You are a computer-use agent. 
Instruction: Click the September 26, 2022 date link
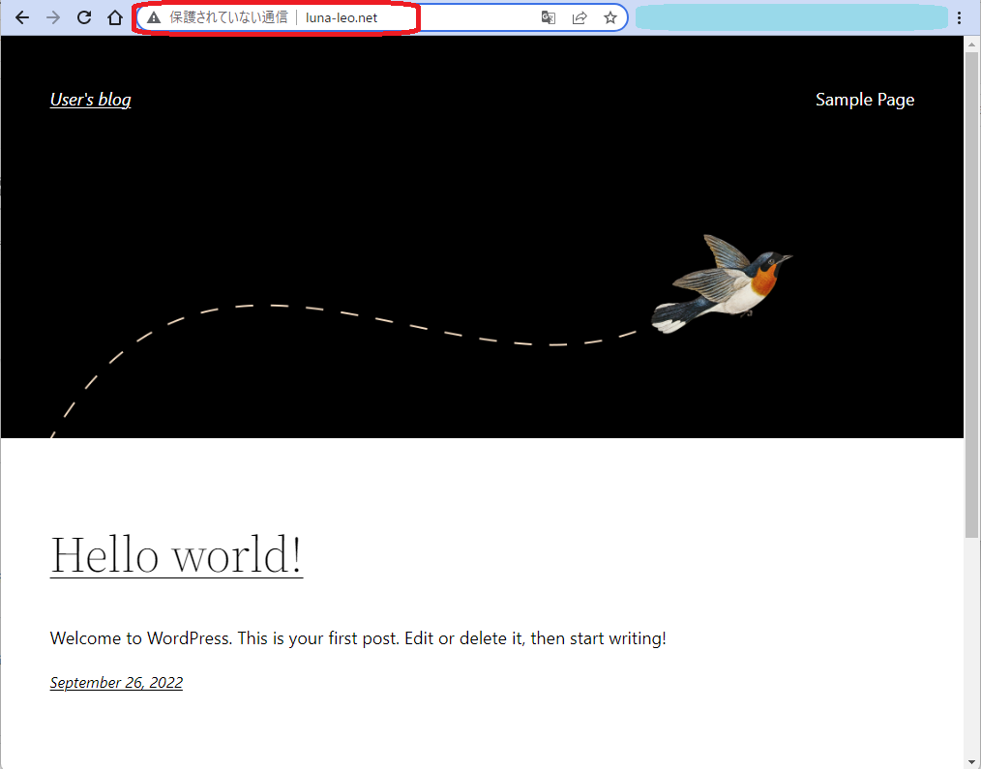point(116,682)
